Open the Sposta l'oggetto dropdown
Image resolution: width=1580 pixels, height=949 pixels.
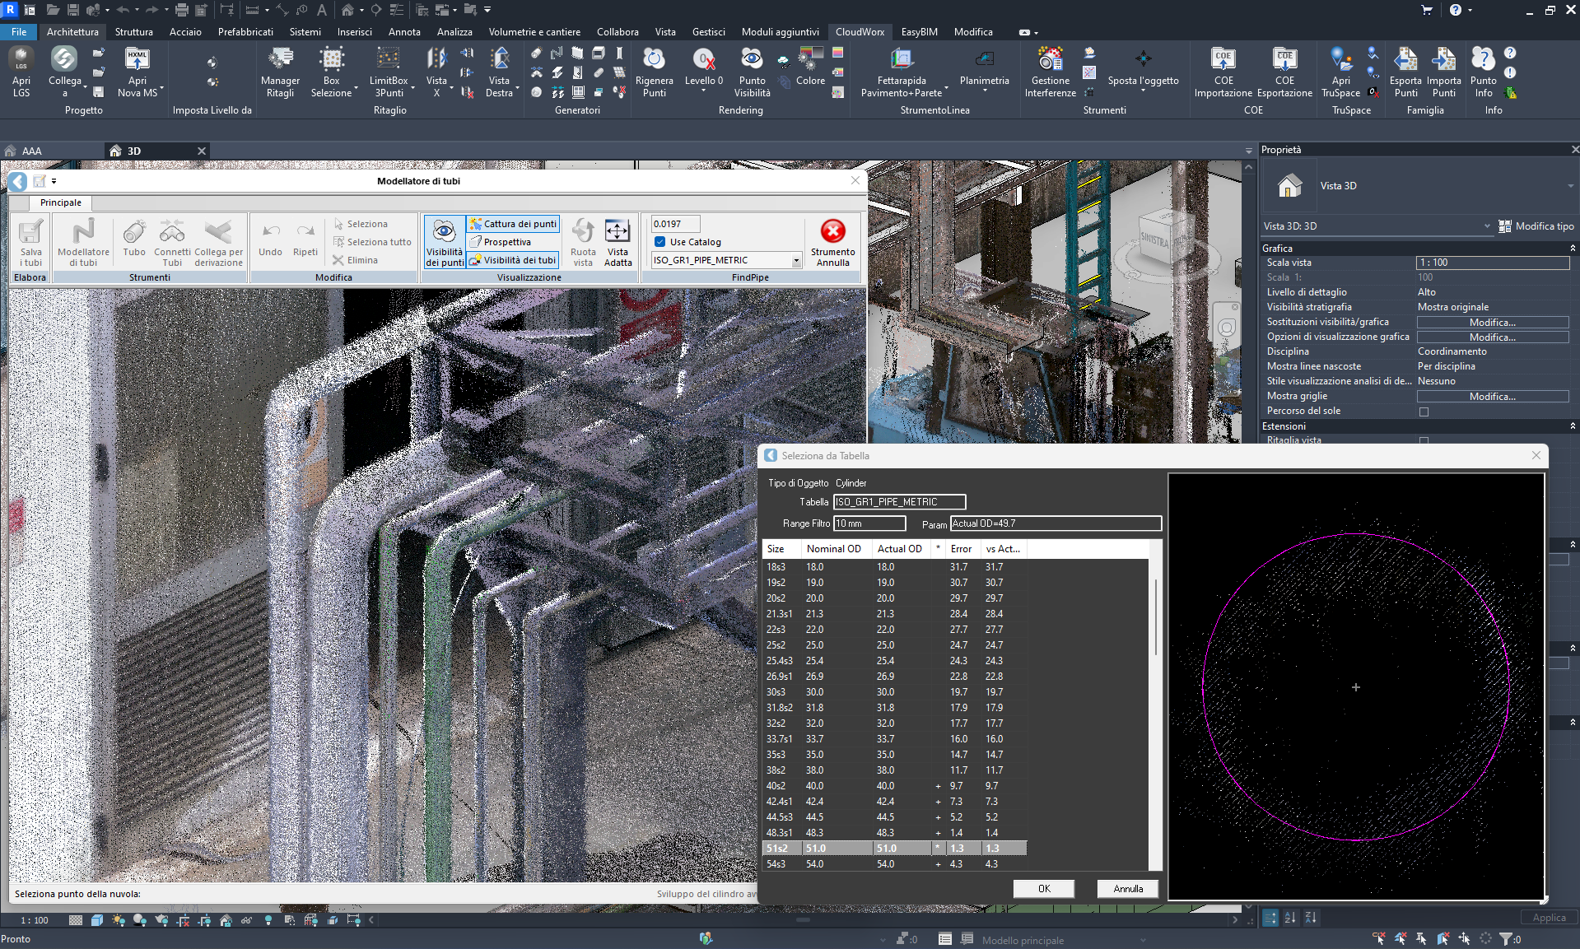[x=1143, y=91]
